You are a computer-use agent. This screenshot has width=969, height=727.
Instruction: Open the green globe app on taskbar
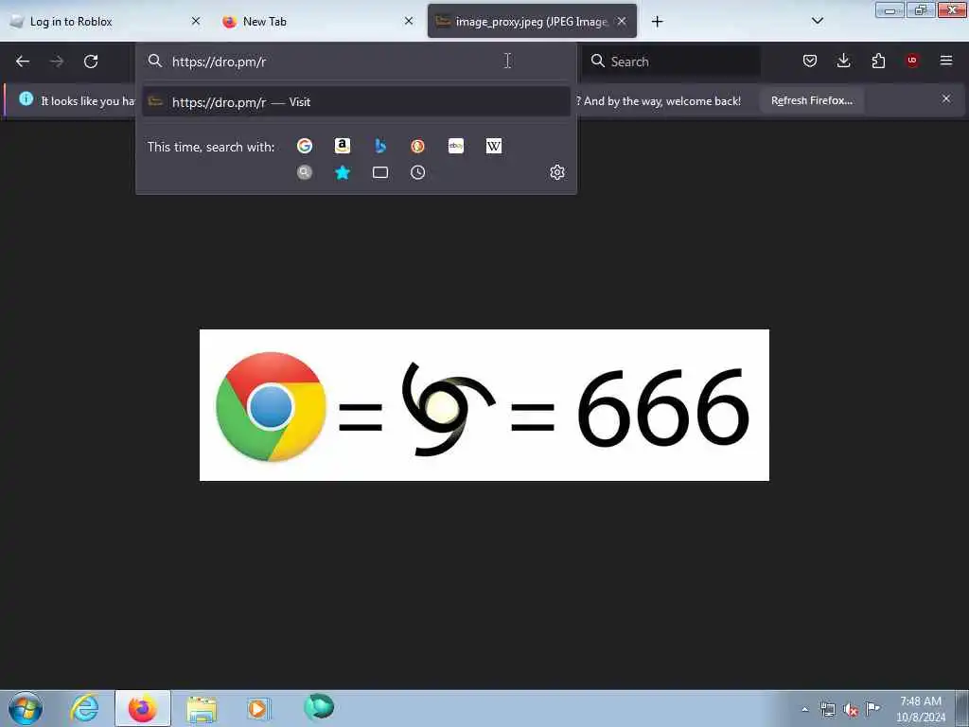[319, 707]
